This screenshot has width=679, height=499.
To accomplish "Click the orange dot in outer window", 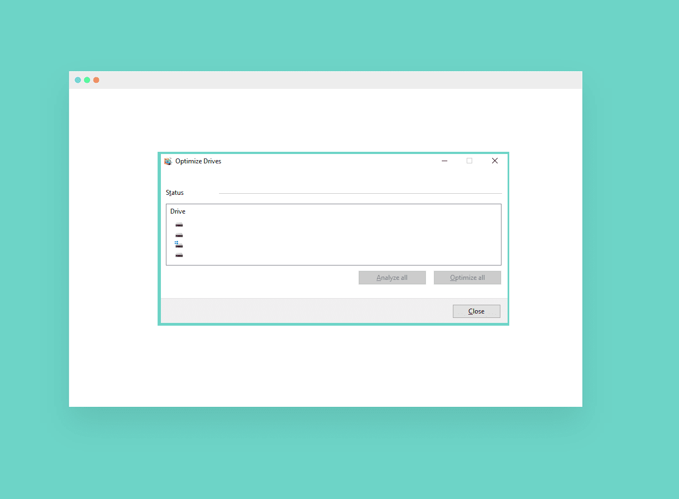I will pos(96,80).
